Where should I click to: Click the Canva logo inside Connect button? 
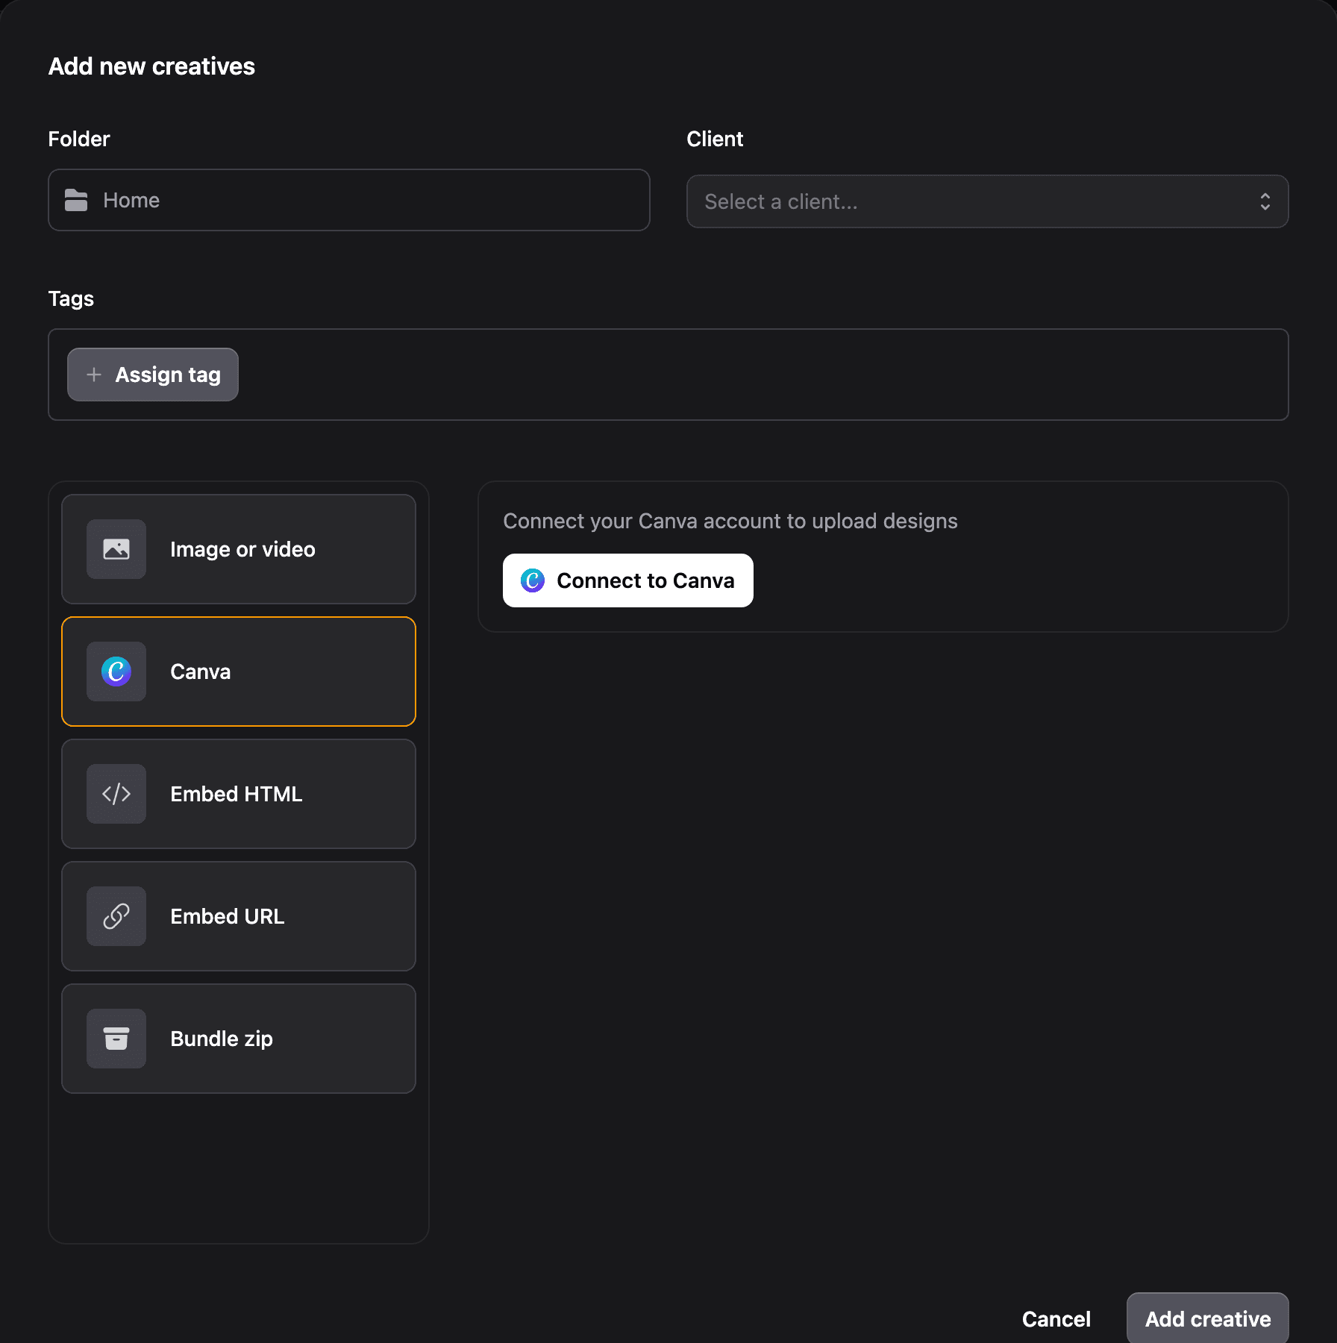tap(533, 580)
